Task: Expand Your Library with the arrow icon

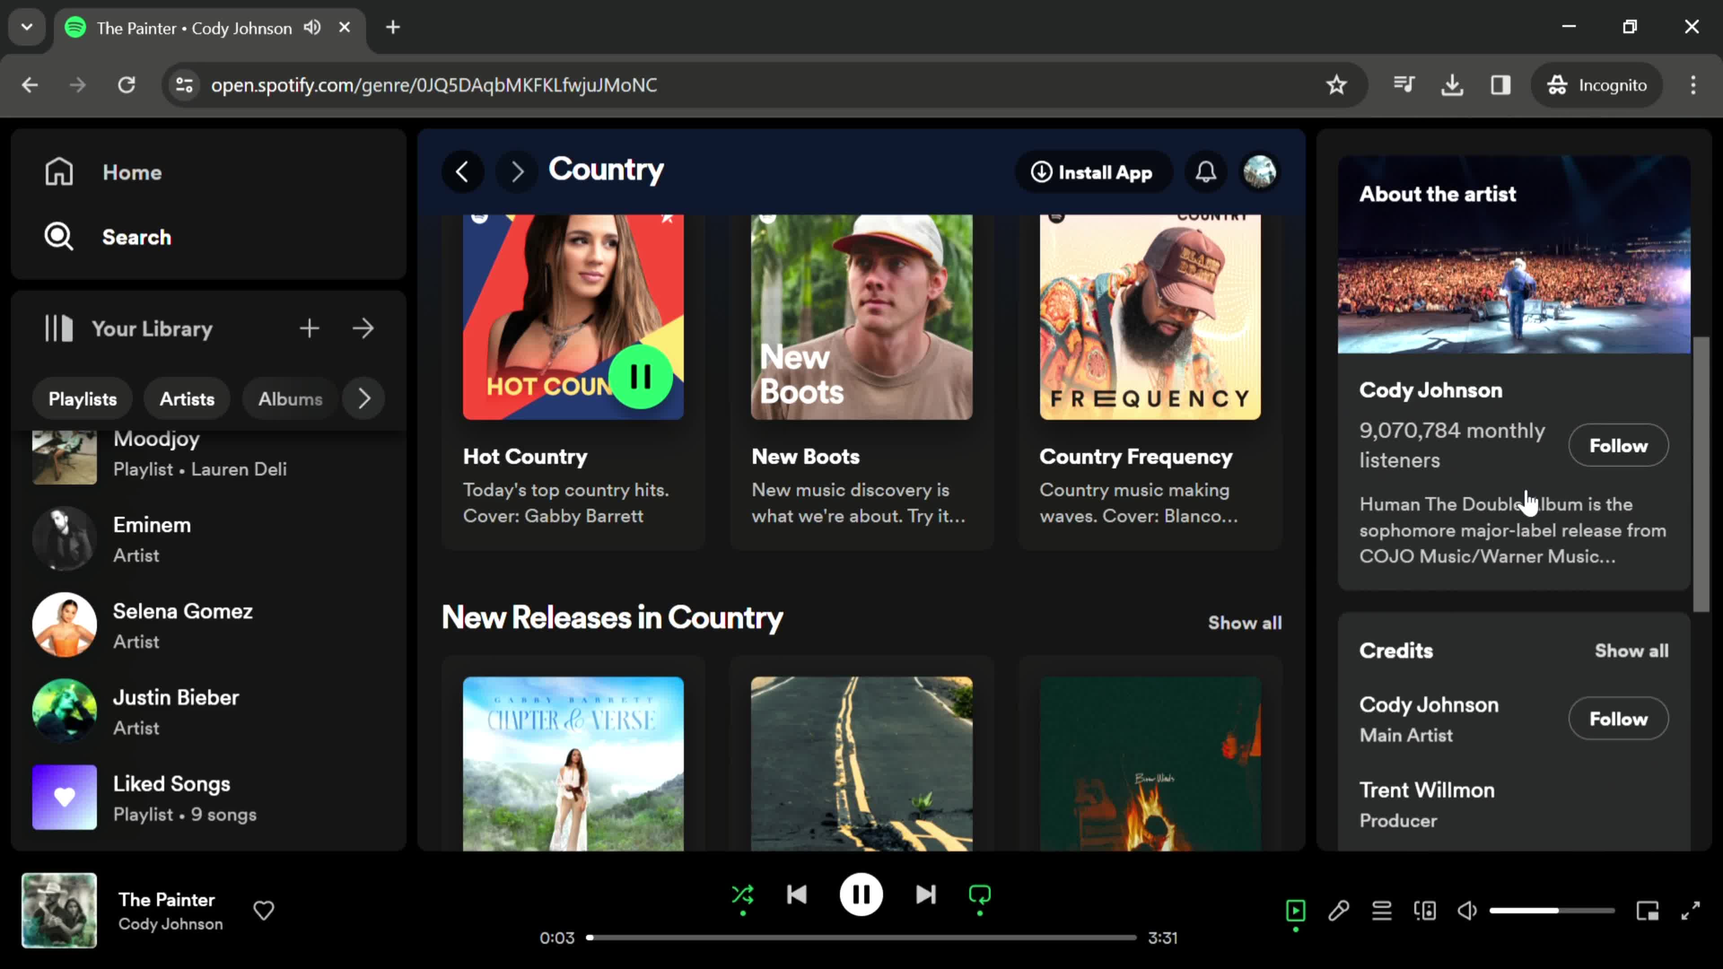Action: point(363,328)
